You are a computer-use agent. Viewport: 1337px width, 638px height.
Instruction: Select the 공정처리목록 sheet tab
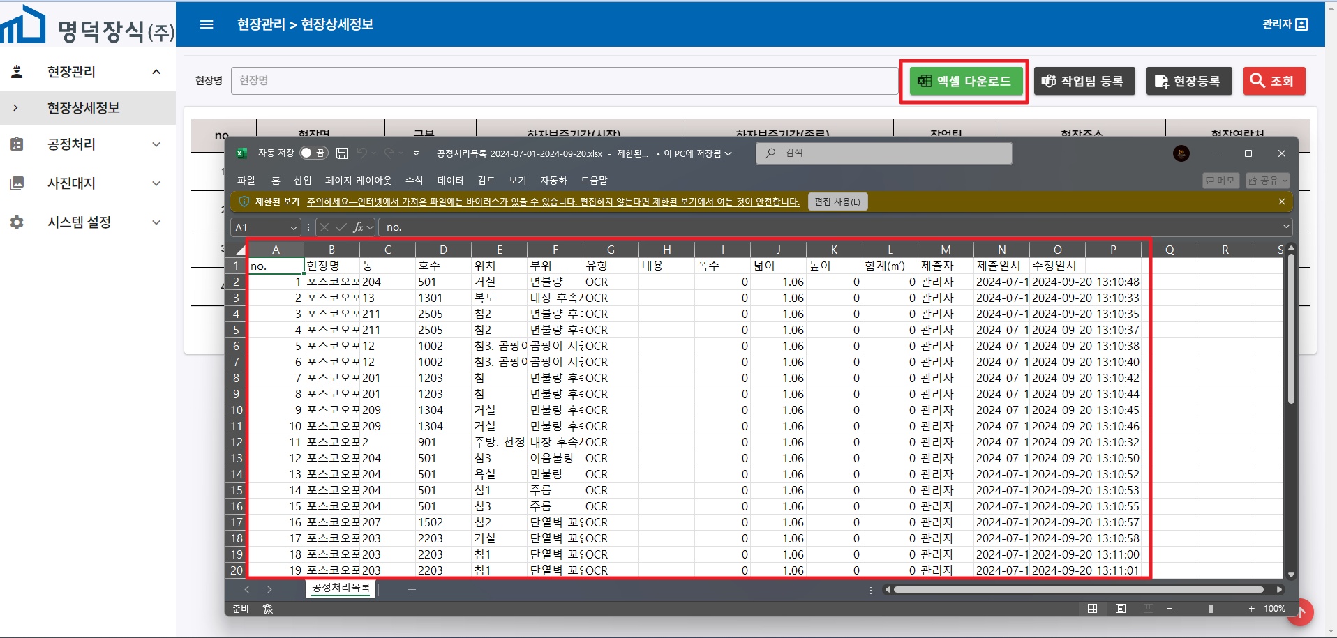(341, 588)
